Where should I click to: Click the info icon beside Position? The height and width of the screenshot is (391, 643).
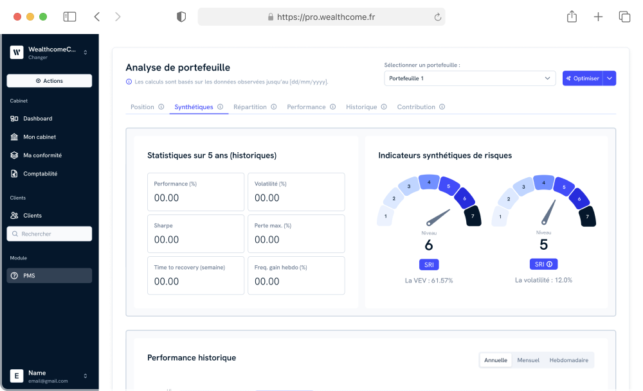[x=161, y=107]
